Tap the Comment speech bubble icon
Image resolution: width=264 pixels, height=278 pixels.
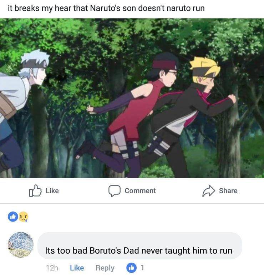tap(115, 191)
